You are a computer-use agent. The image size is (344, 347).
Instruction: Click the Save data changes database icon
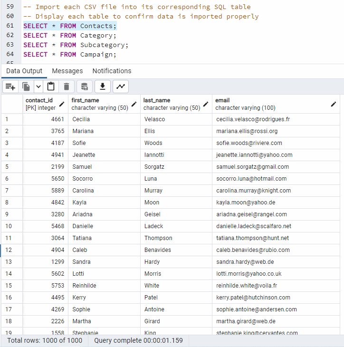click(x=85, y=87)
